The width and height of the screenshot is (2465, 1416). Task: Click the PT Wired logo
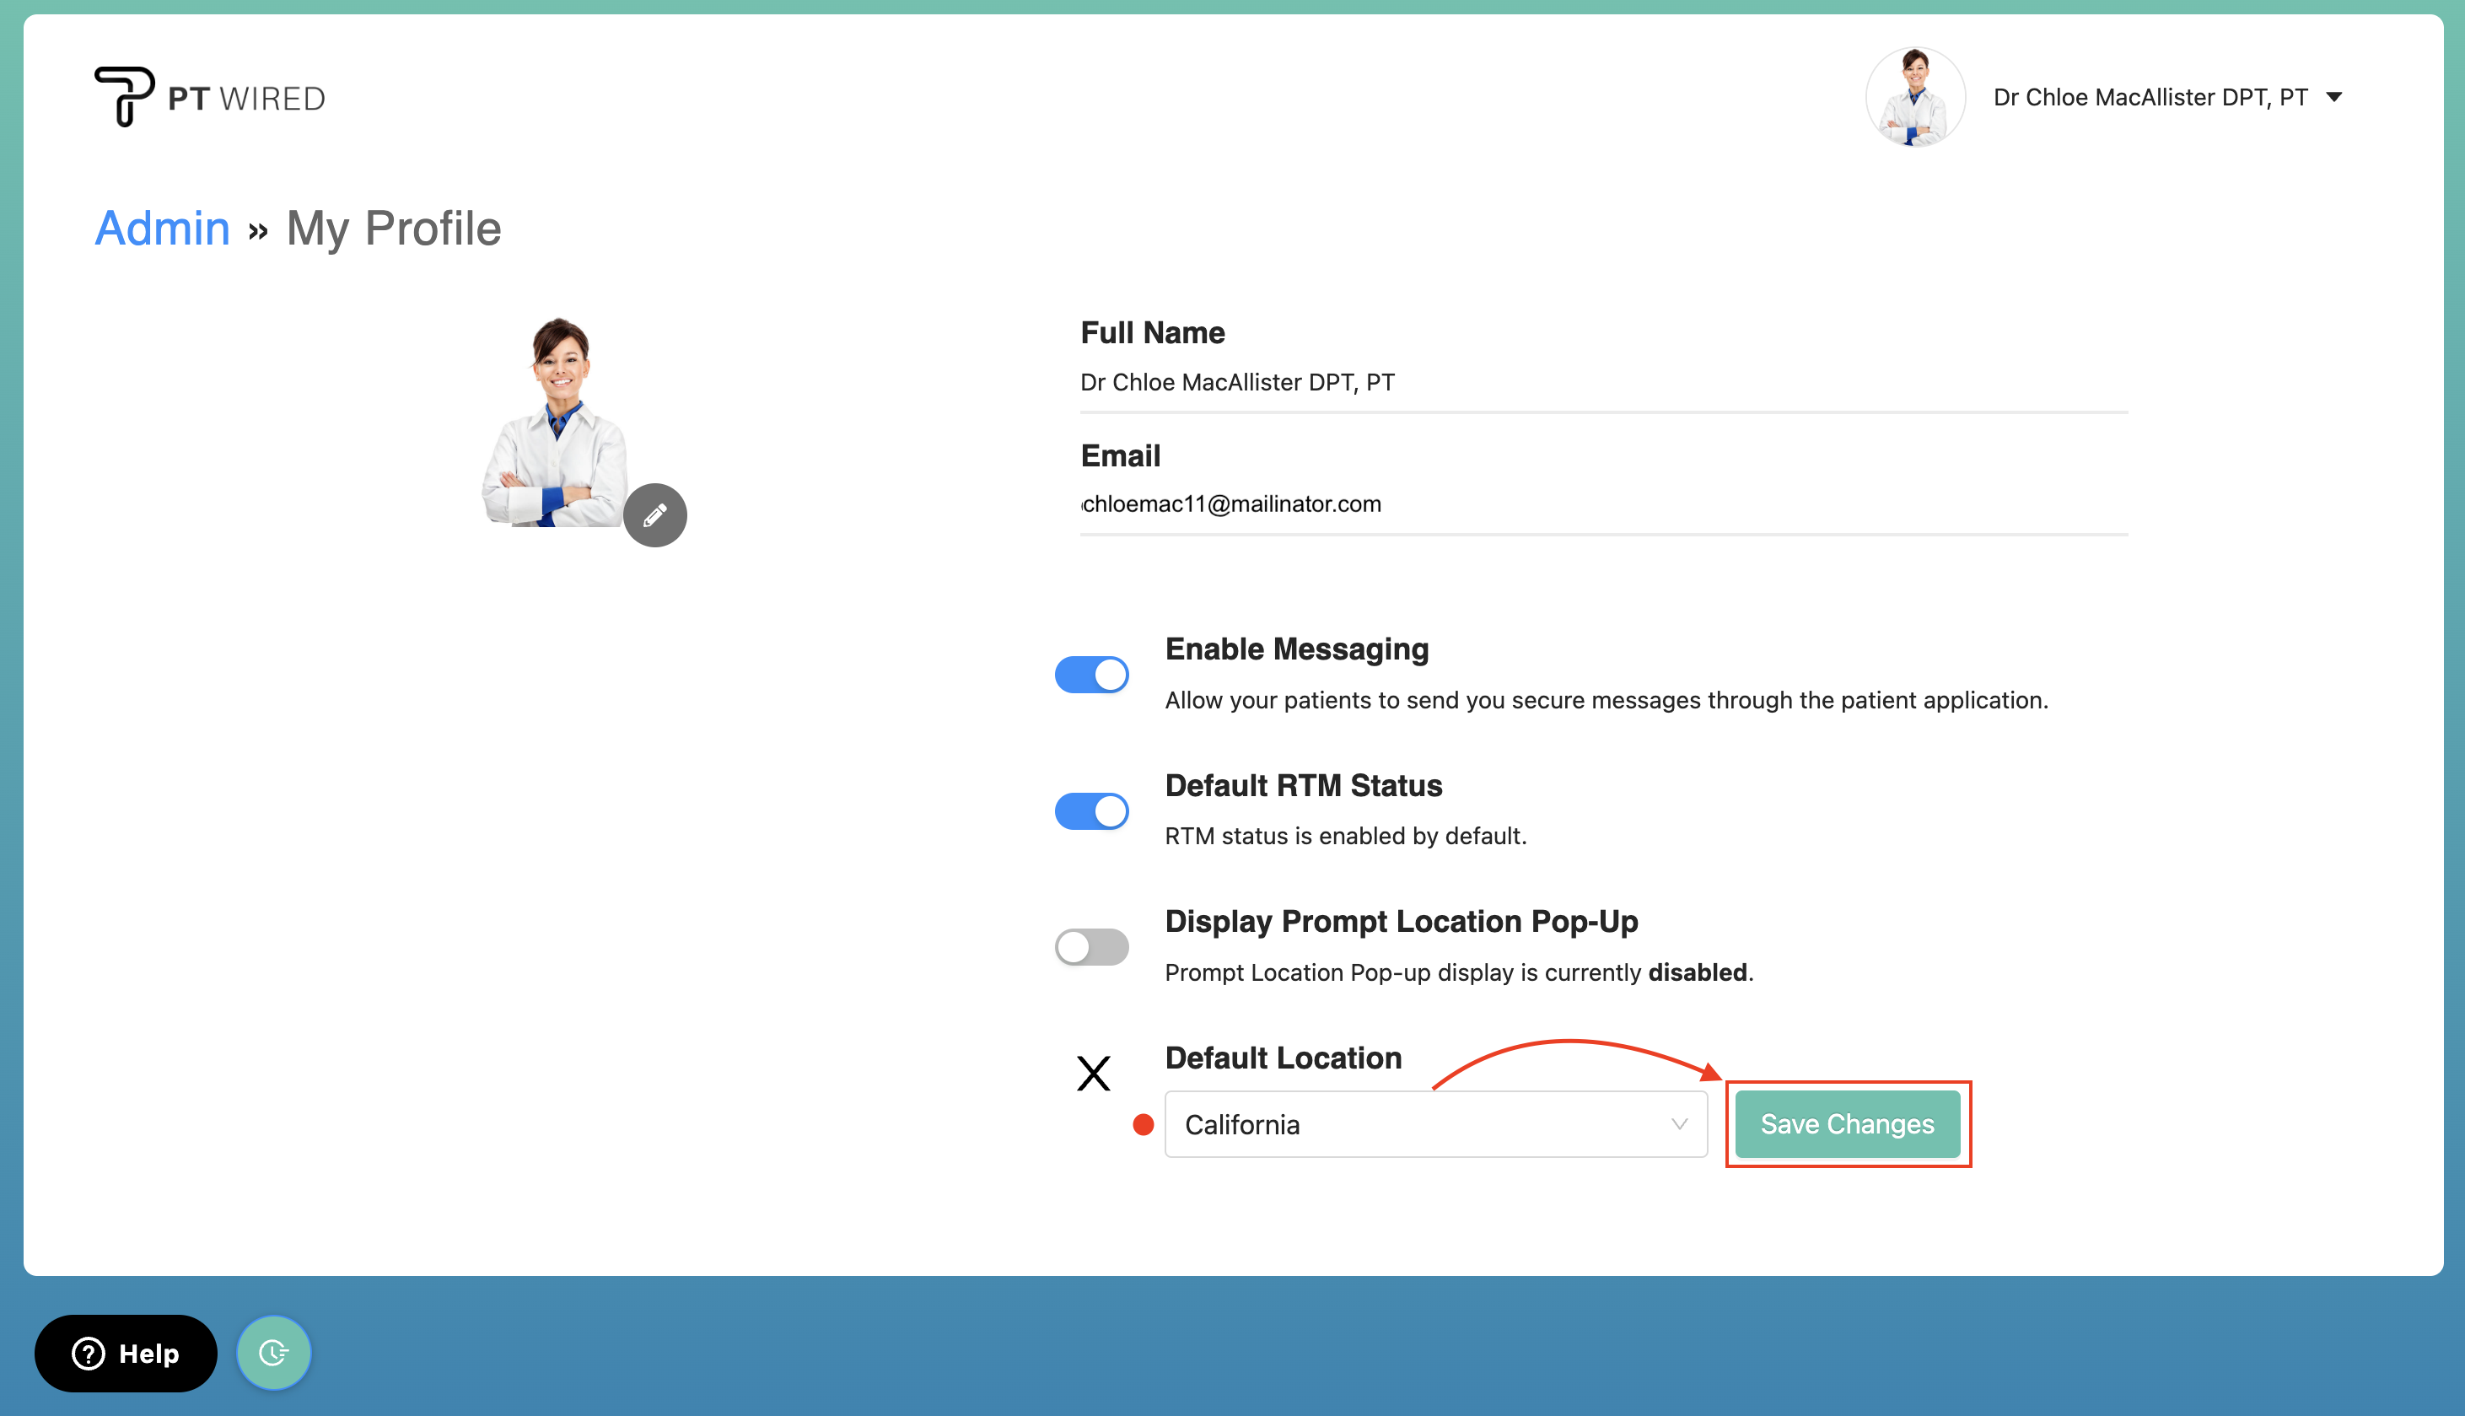(208, 95)
